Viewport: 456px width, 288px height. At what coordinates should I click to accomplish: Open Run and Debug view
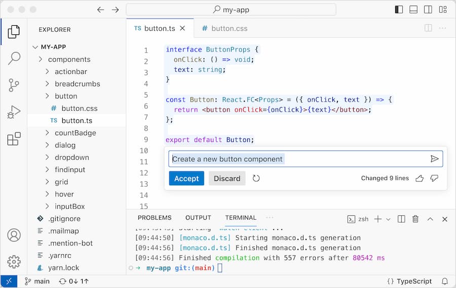(x=14, y=112)
